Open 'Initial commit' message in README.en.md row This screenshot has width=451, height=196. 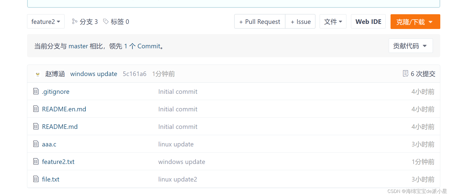[178, 109]
